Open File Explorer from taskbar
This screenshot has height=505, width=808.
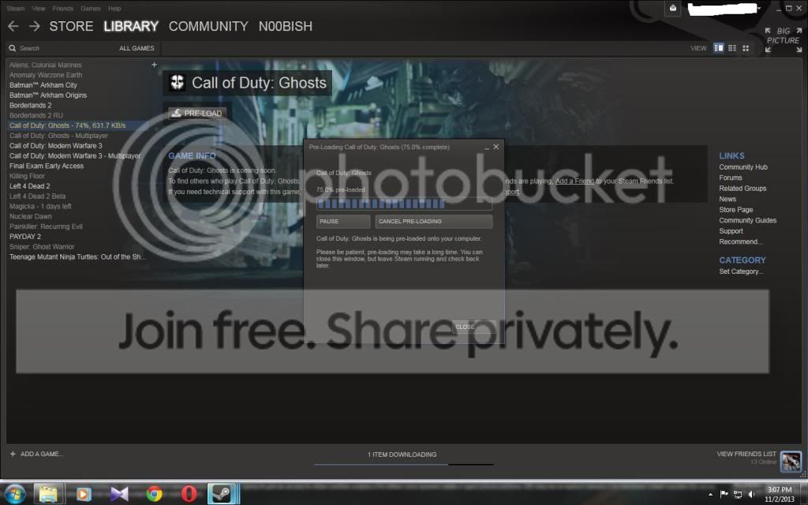tap(48, 494)
